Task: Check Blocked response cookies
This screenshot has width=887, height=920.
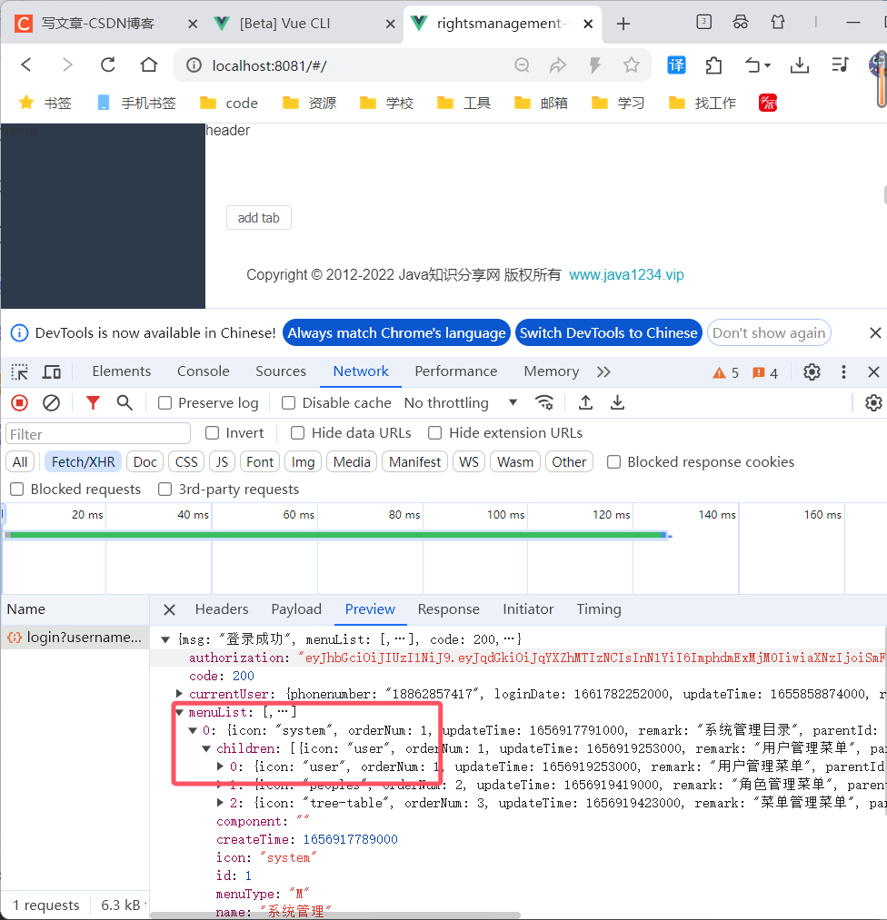Action: pos(613,462)
